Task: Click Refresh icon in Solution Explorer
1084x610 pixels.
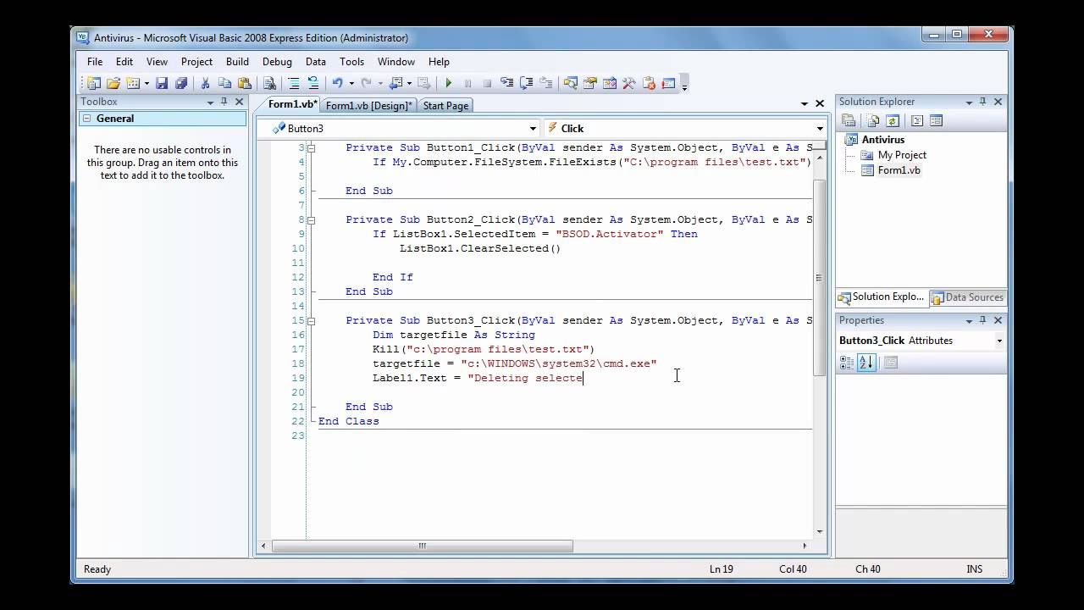Action: point(893,121)
